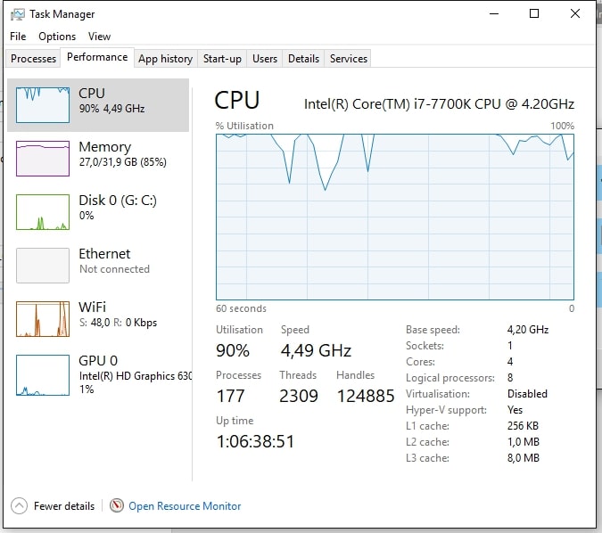Viewport: 602px width, 533px height.
Task: Click the Task Manager app icon in title bar
Action: click(17, 14)
